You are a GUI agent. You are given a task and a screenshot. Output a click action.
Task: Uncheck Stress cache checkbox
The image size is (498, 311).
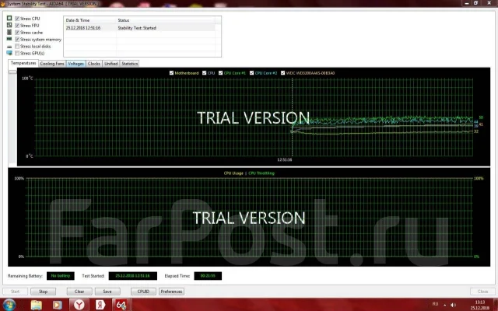[17, 33]
